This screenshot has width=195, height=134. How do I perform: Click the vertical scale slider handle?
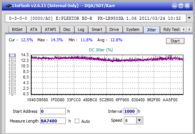tap(12, 55)
